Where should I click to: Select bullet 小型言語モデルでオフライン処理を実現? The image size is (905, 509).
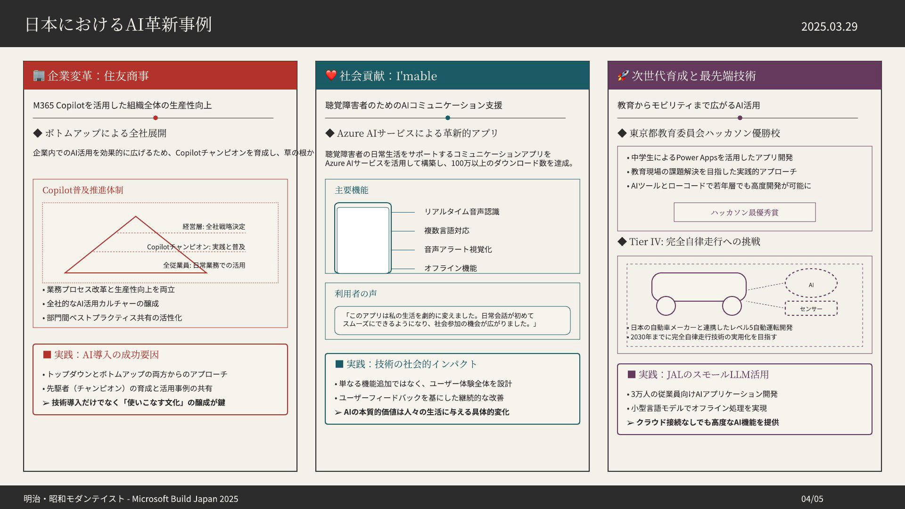[697, 408]
